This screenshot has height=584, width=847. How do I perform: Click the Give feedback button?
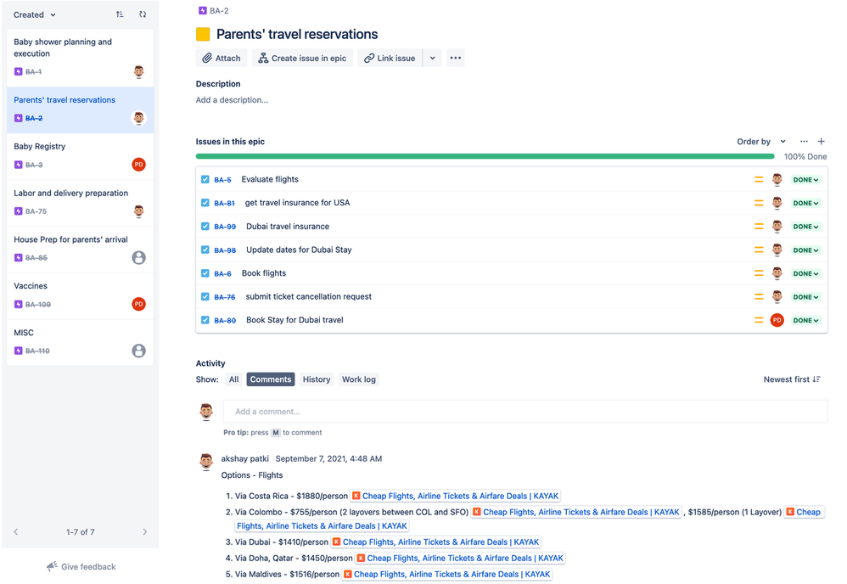(81, 567)
